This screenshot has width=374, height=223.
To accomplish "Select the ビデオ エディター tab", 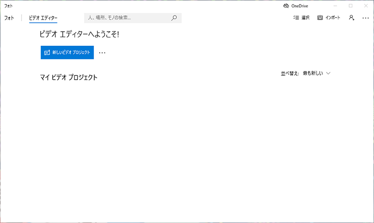I will coord(43,18).
